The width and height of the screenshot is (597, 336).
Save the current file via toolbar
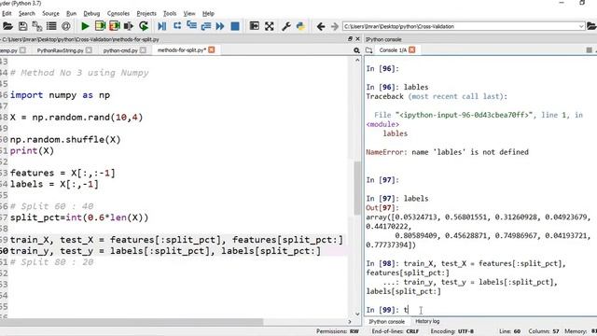coord(22,26)
